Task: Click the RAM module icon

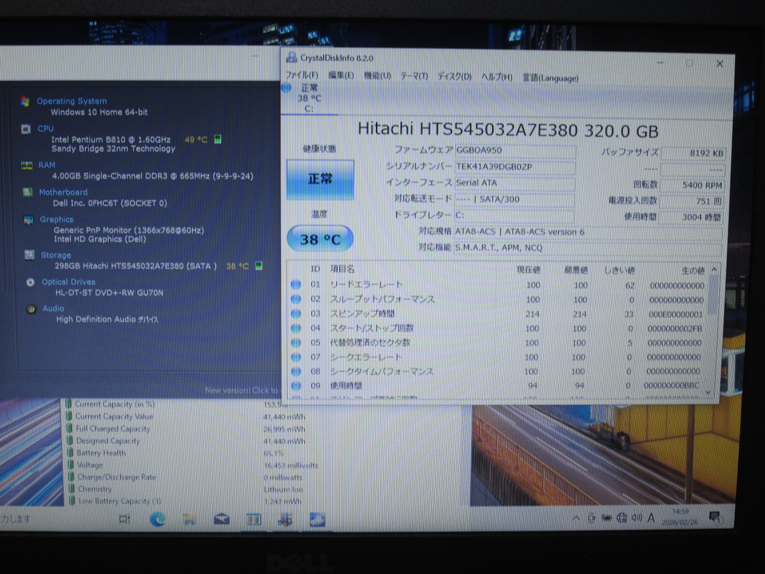Action: pos(27,165)
